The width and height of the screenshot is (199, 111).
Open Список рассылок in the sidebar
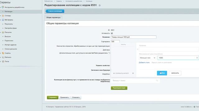[x=11, y=49]
